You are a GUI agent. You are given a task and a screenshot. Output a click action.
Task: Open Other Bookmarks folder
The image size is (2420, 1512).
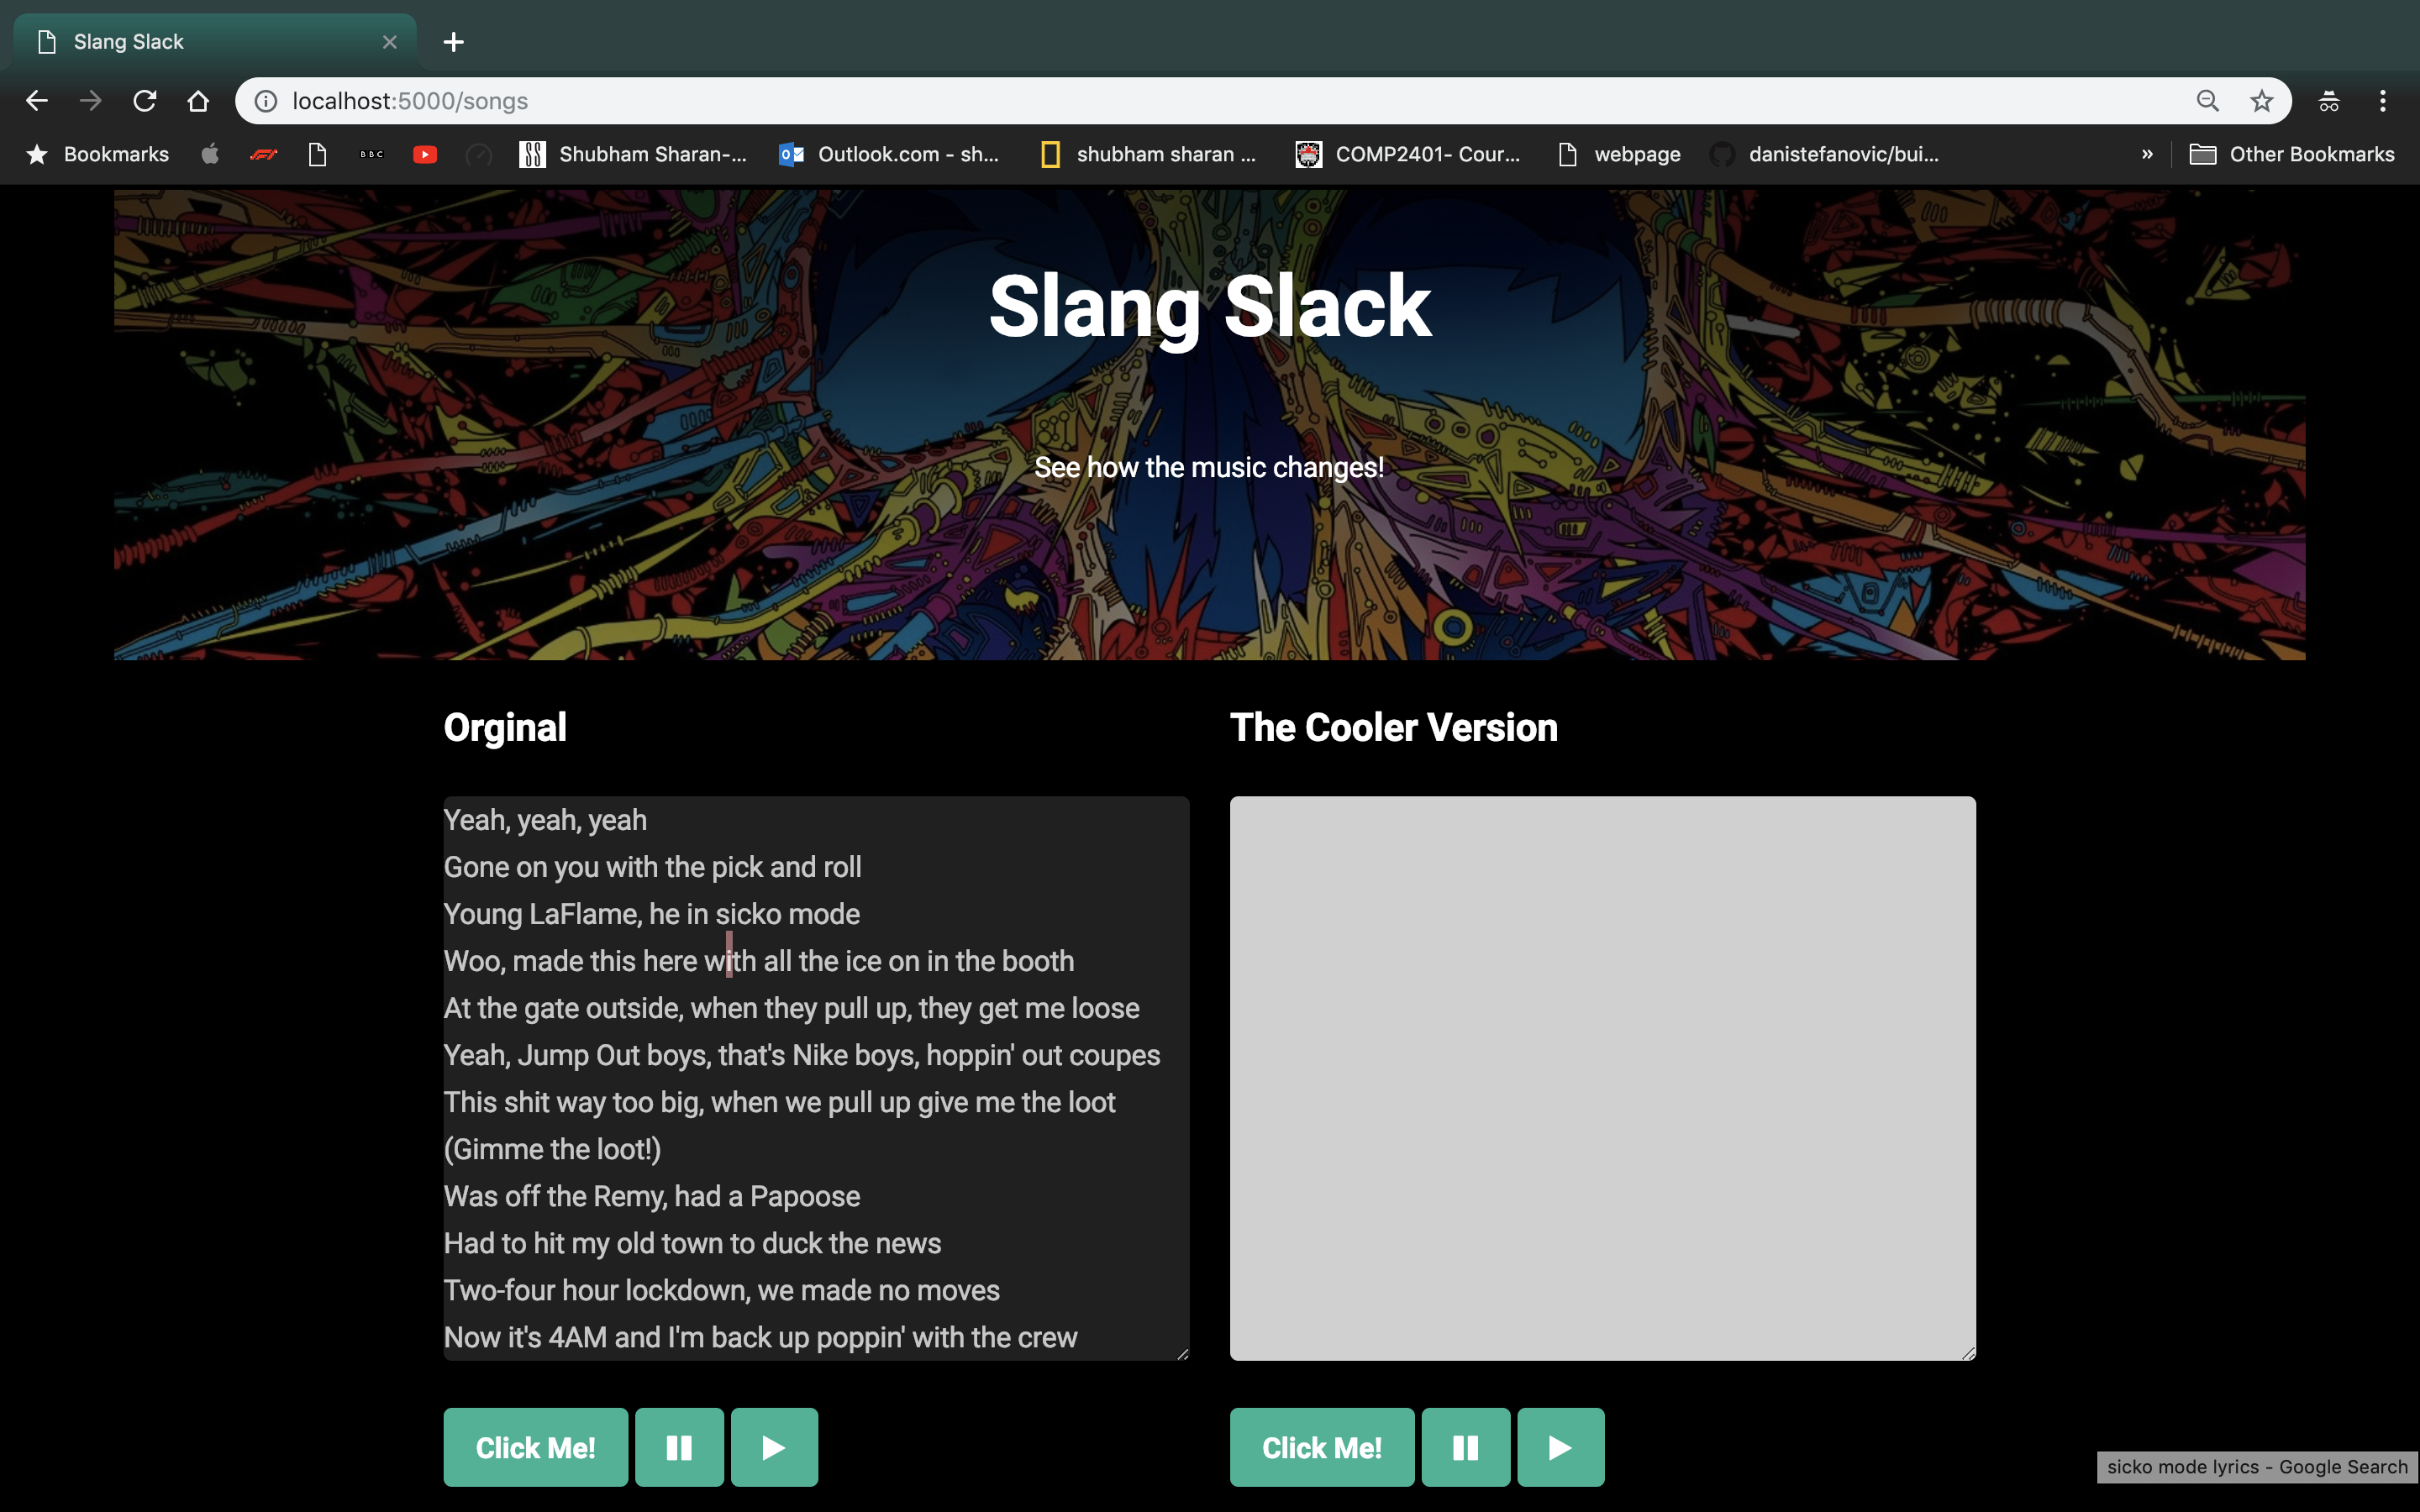tap(2292, 154)
